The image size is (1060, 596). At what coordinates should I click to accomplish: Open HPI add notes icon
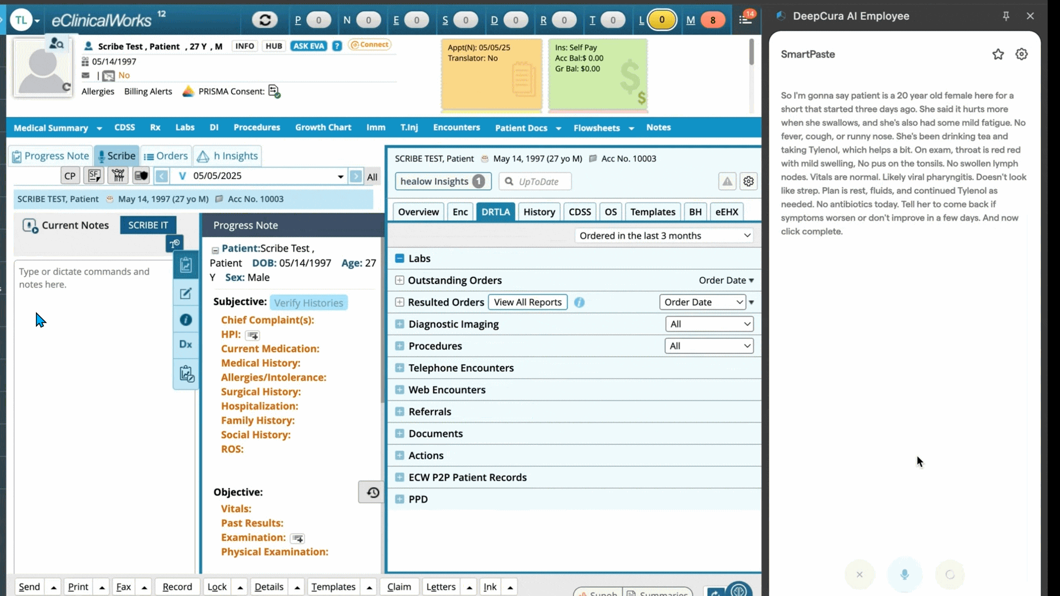tap(253, 336)
